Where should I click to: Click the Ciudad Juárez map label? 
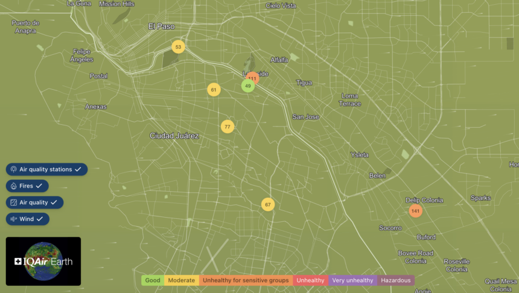[x=174, y=136]
